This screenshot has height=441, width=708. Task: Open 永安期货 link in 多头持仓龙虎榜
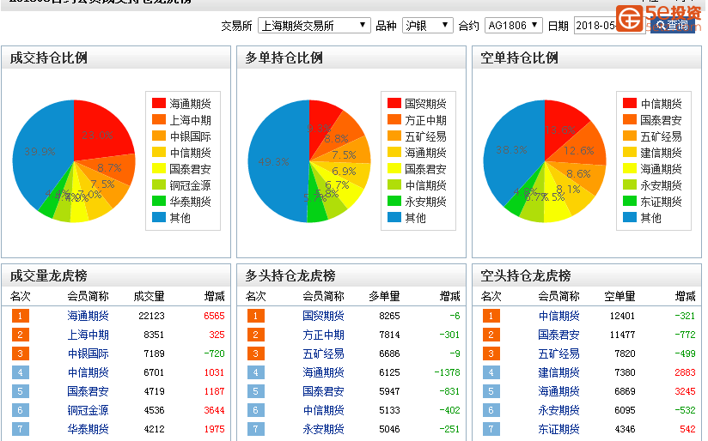[323, 429]
